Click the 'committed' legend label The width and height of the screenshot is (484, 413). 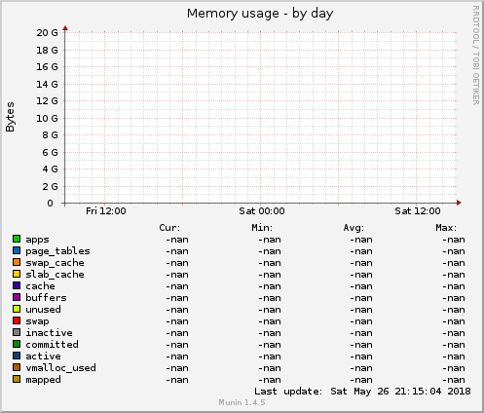pos(52,345)
